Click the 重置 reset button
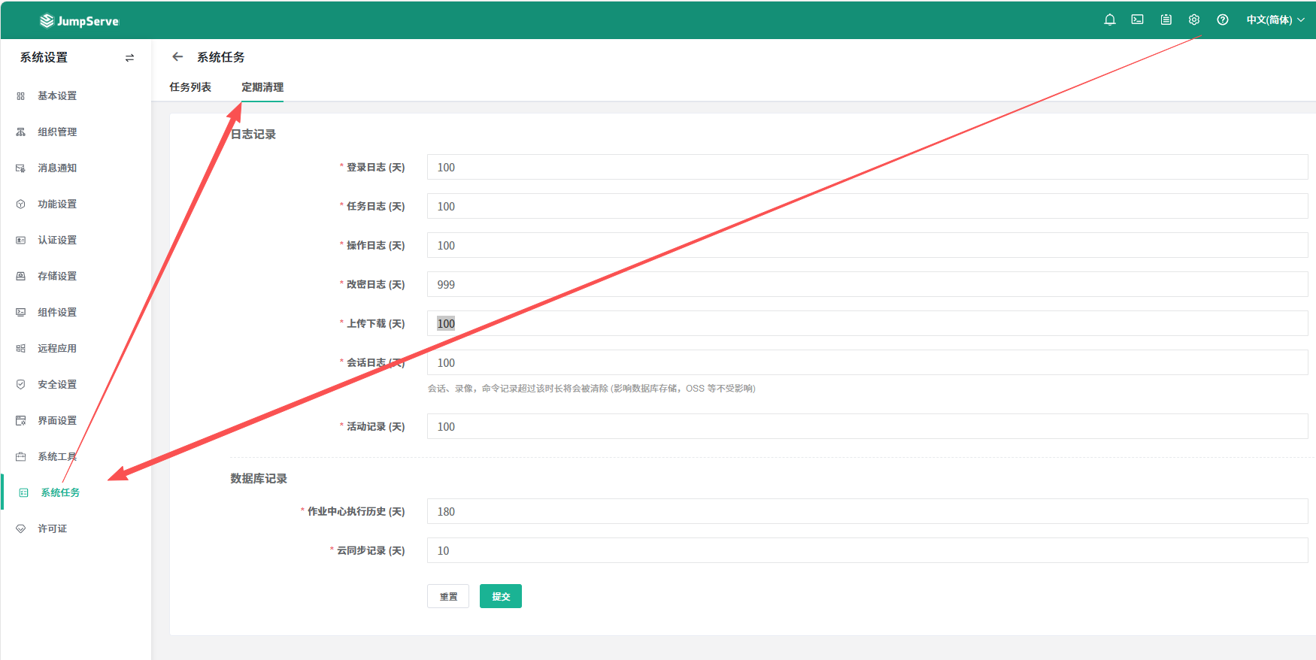 448,596
